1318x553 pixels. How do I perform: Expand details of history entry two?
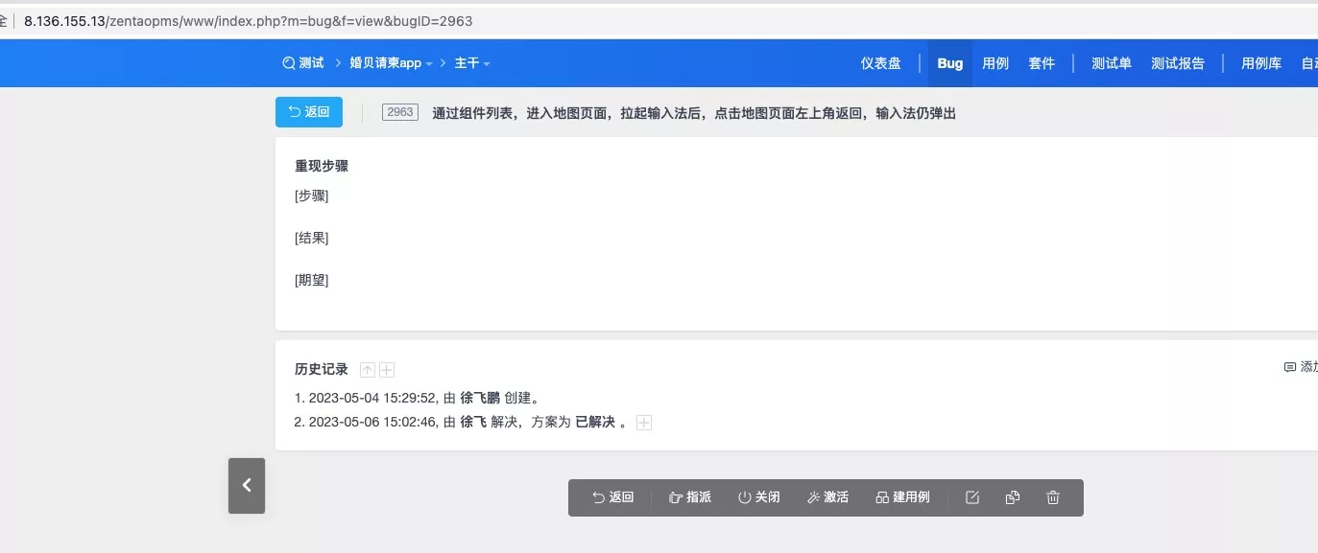click(x=644, y=423)
